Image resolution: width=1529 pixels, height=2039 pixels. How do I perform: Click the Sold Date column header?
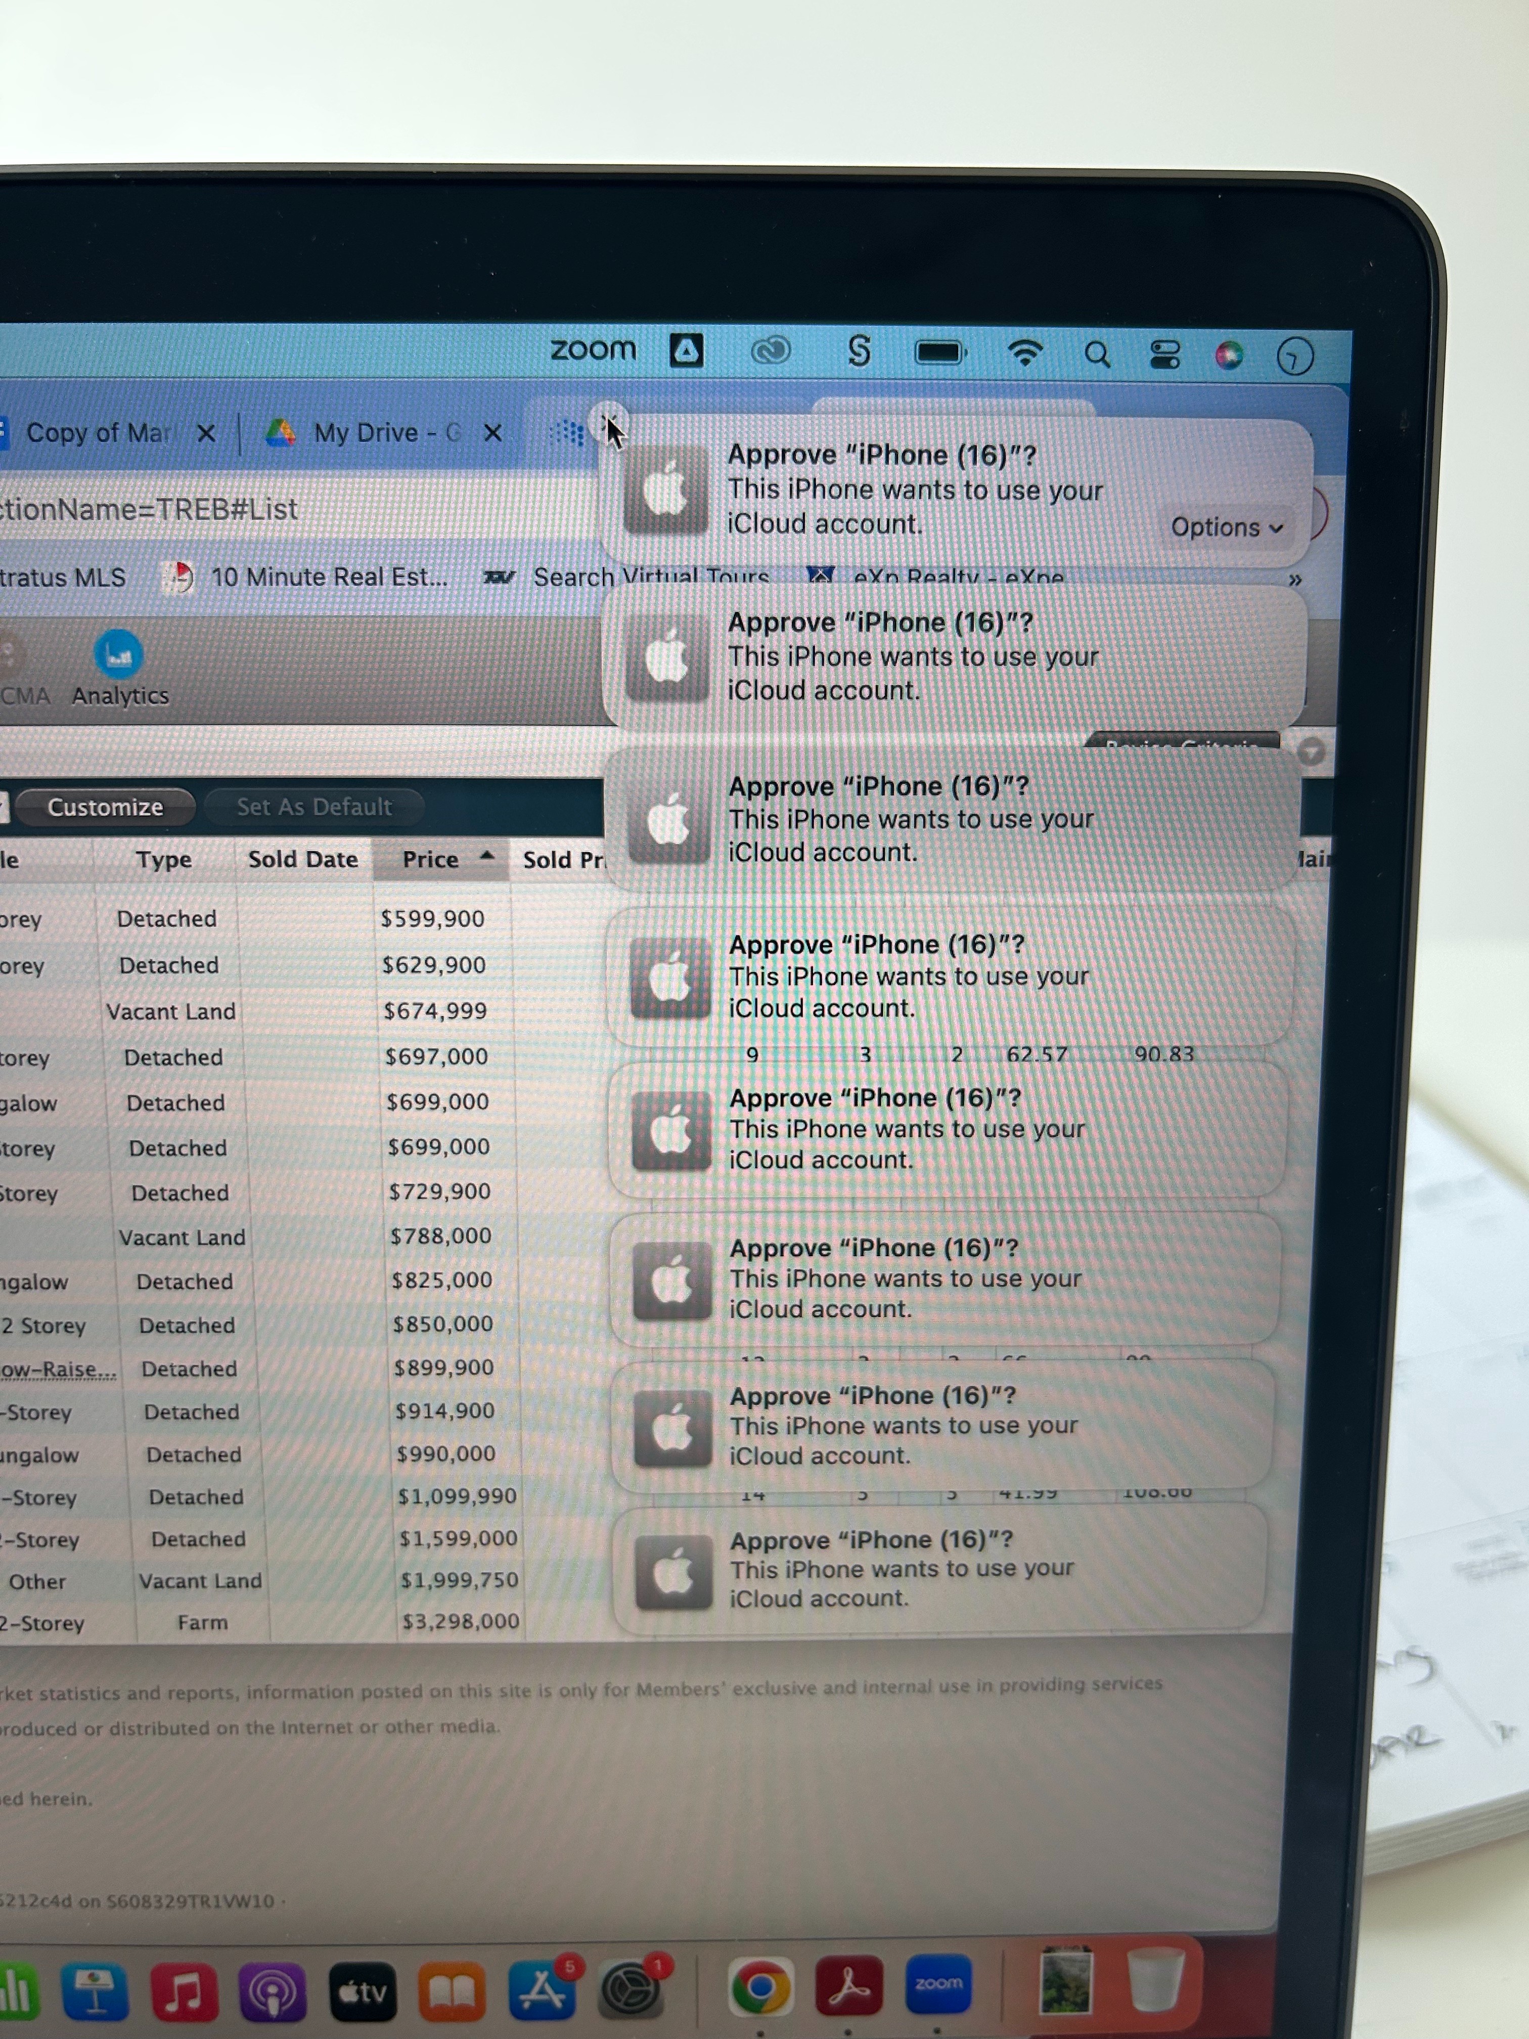coord(302,859)
